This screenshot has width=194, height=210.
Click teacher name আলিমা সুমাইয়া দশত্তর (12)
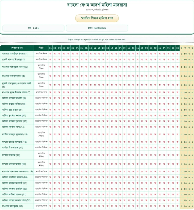pyautogui.click(x=14, y=115)
